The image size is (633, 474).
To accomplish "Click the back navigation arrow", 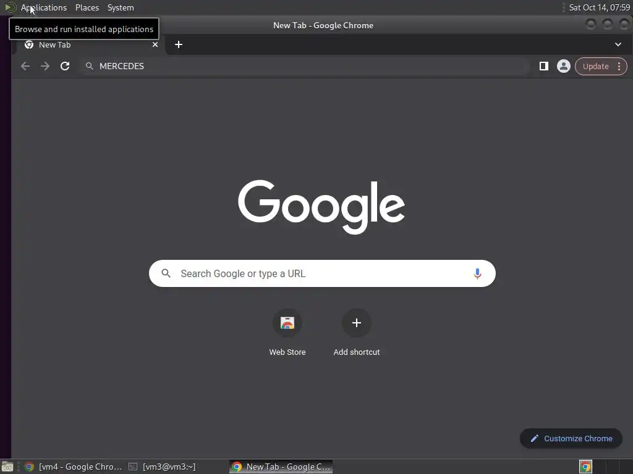I will coord(25,66).
